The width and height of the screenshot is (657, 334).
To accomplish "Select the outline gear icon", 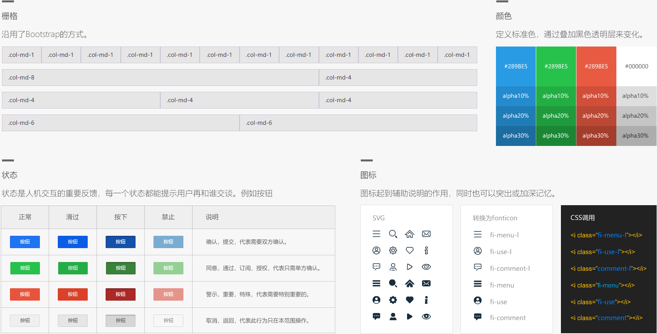I will click(393, 250).
